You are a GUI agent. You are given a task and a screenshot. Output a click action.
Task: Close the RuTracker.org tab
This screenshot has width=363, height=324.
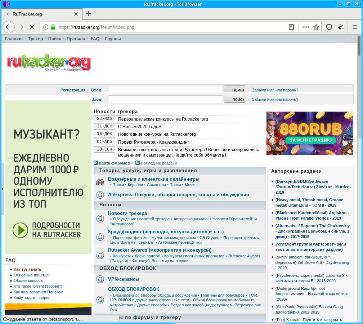(76, 14)
